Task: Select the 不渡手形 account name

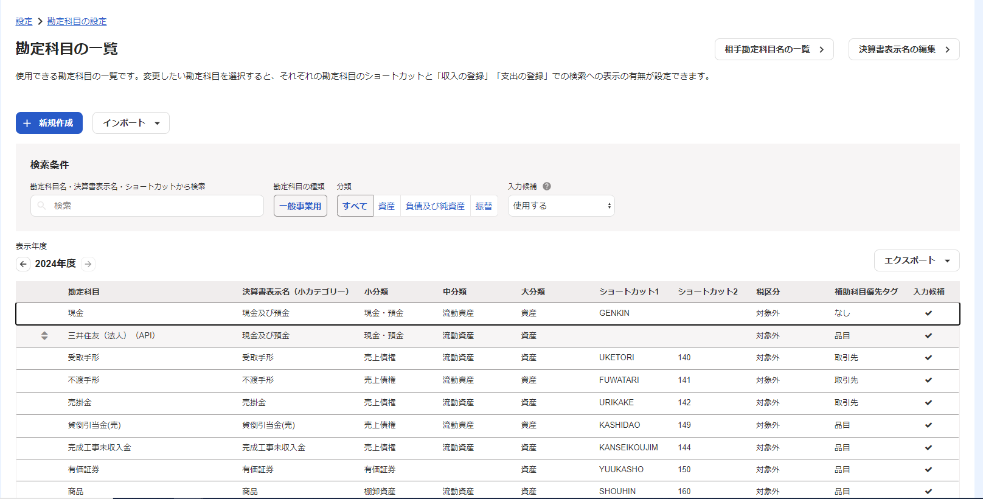Action: [84, 380]
